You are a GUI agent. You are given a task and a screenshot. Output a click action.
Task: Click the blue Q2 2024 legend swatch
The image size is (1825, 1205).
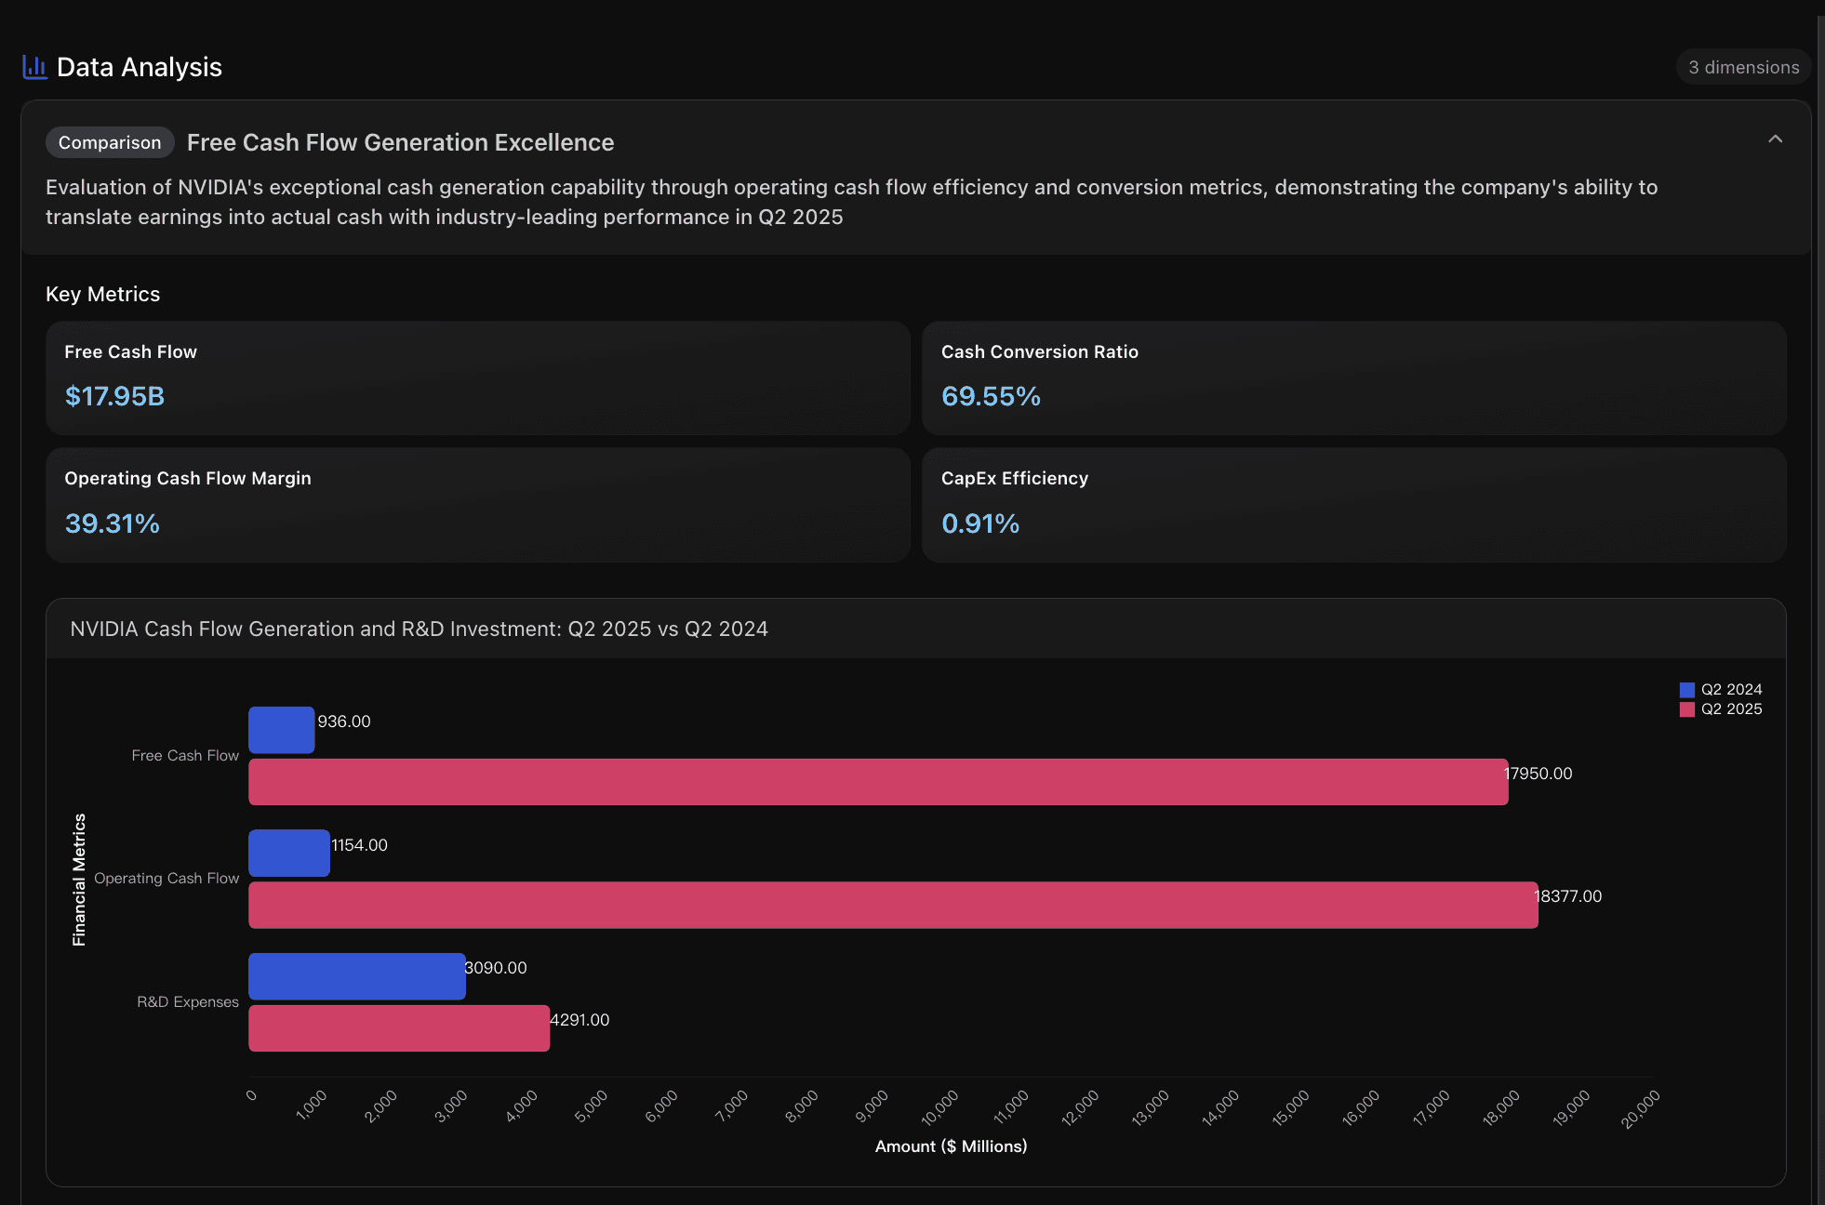(1686, 690)
